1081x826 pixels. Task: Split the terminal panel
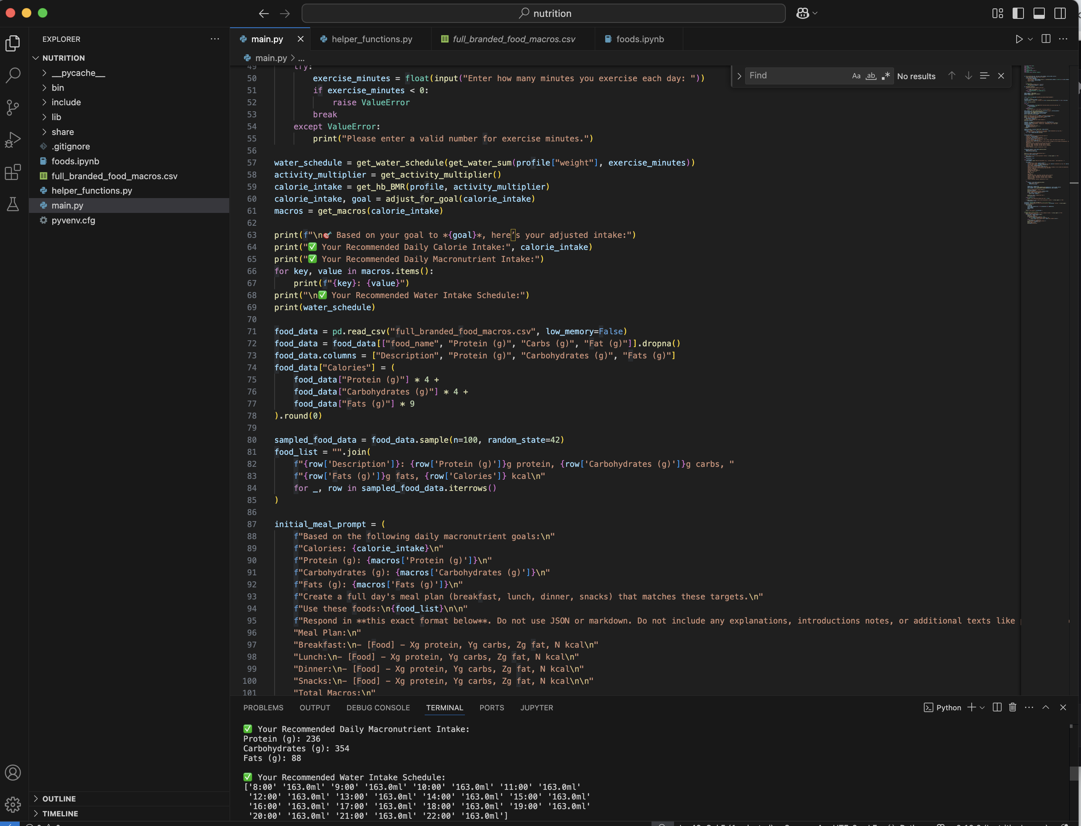pos(997,707)
